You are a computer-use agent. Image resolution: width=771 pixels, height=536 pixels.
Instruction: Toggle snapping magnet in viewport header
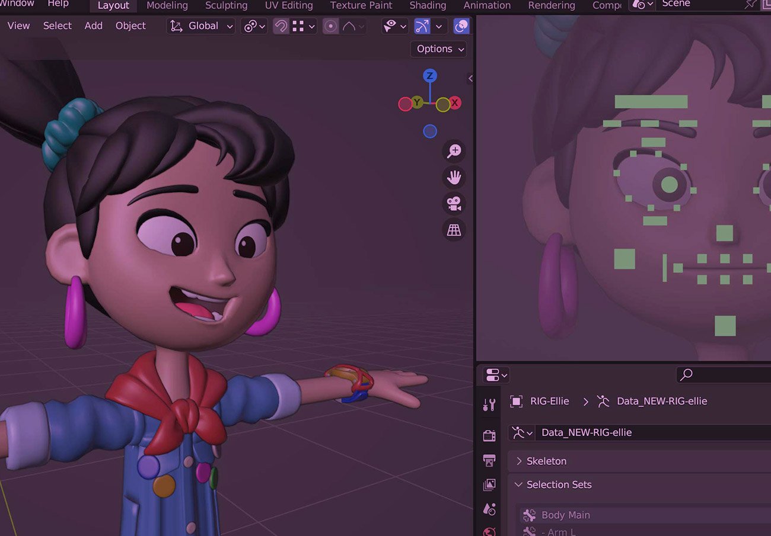(281, 26)
